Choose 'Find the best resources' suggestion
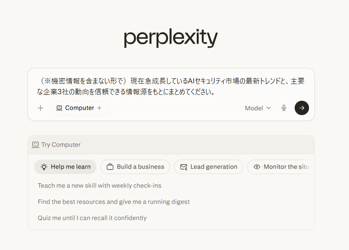This screenshot has height=250, width=349. pyautogui.click(x=114, y=202)
